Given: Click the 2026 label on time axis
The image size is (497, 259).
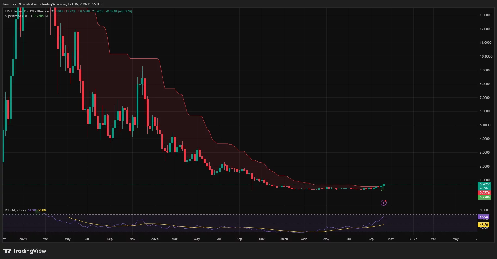Looking at the screenshot, I should [x=284, y=239].
